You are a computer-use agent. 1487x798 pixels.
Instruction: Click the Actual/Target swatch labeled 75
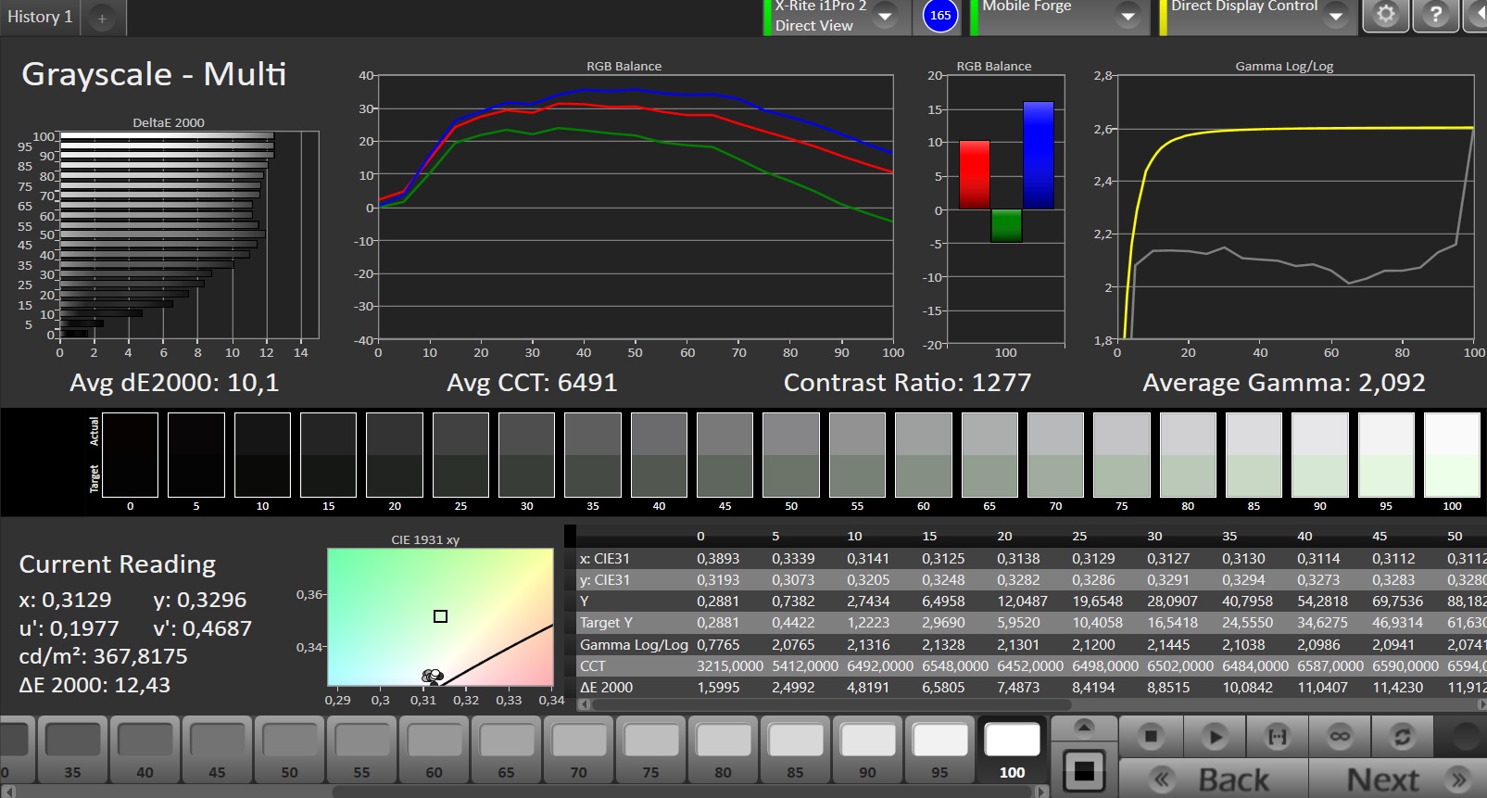(1121, 455)
